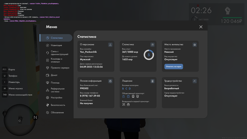This screenshot has height=139, width=247.
Task: Click the Безработный job value
Action: pos(171,88)
